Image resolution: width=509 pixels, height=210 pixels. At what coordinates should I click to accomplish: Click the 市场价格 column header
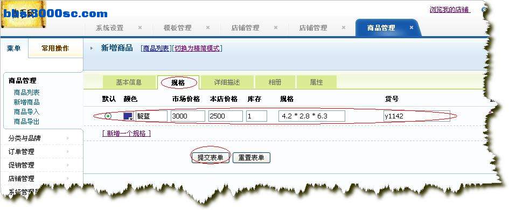point(186,99)
